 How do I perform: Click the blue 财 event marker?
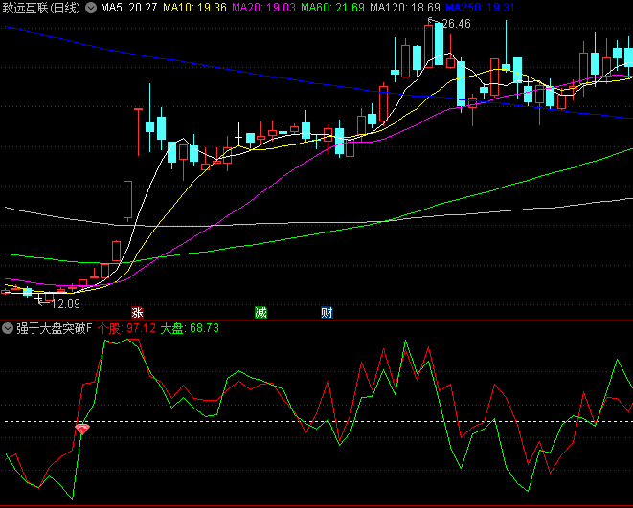(327, 313)
